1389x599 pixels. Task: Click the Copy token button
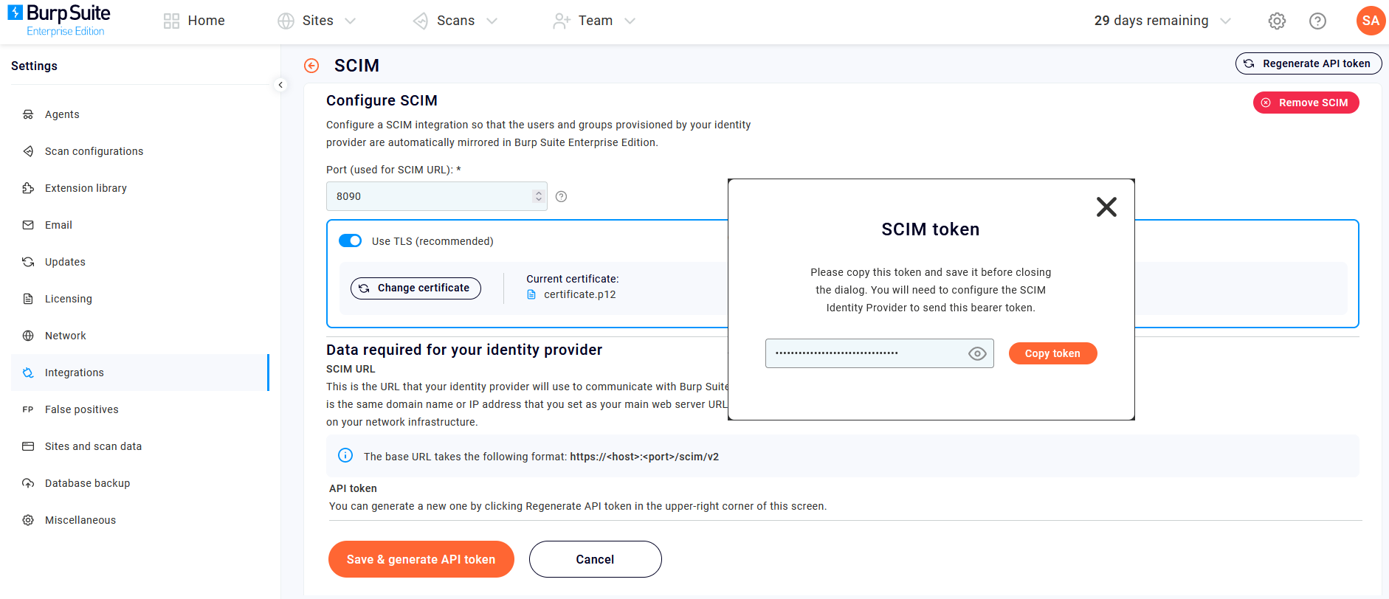tap(1052, 353)
